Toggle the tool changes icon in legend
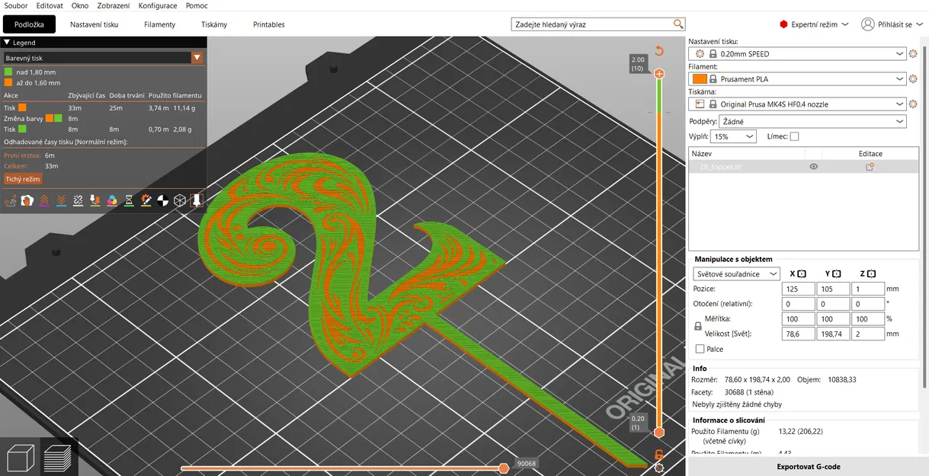The image size is (929, 476). point(95,200)
